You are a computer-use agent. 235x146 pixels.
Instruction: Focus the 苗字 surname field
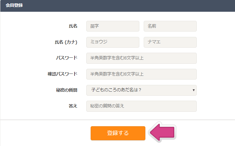113,26
